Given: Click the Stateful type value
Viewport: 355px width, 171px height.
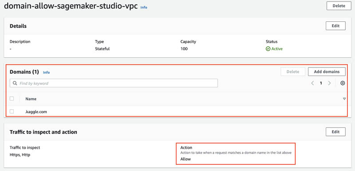Looking at the screenshot, I should [103, 49].
